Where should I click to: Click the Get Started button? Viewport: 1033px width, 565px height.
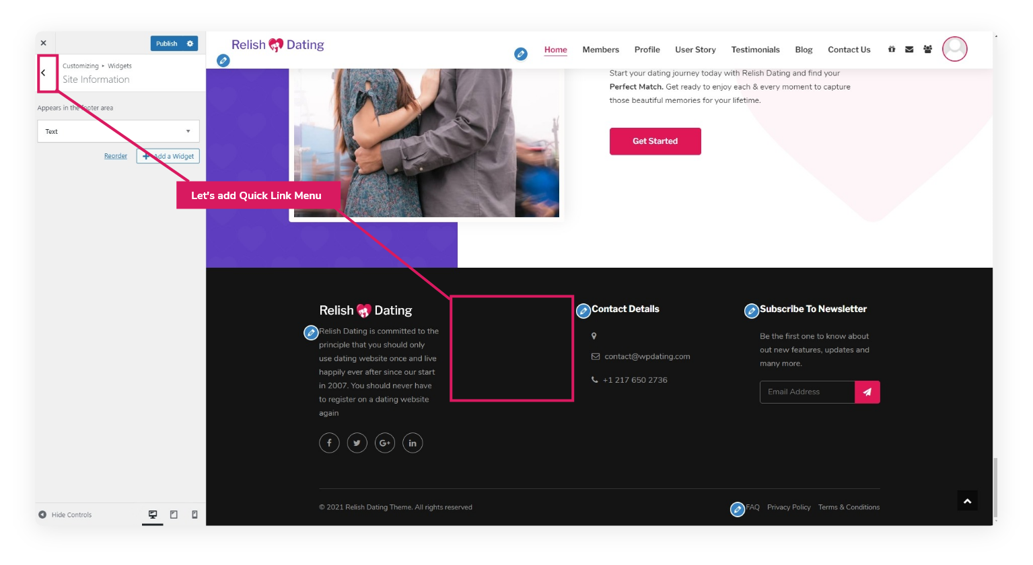(x=655, y=141)
